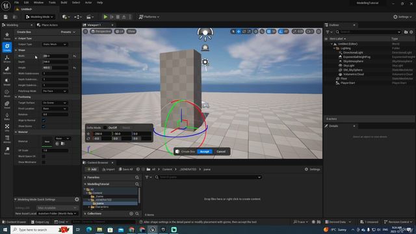Open the Favorites modeling tool category
The height and width of the screenshot is (234, 416).
[7, 36]
